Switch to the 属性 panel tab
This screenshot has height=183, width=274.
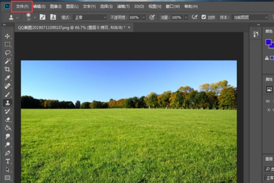pos(269,80)
